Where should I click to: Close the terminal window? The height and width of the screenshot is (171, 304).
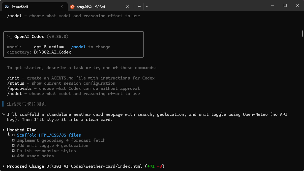click(x=298, y=5)
